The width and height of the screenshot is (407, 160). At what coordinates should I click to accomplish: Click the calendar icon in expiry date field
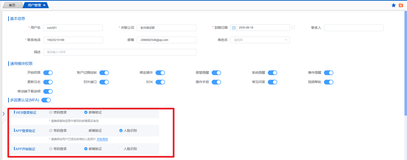pos(234,28)
